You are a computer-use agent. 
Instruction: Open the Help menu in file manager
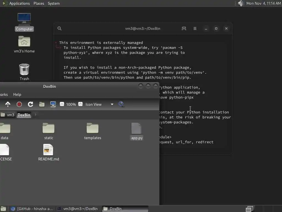click(17, 94)
